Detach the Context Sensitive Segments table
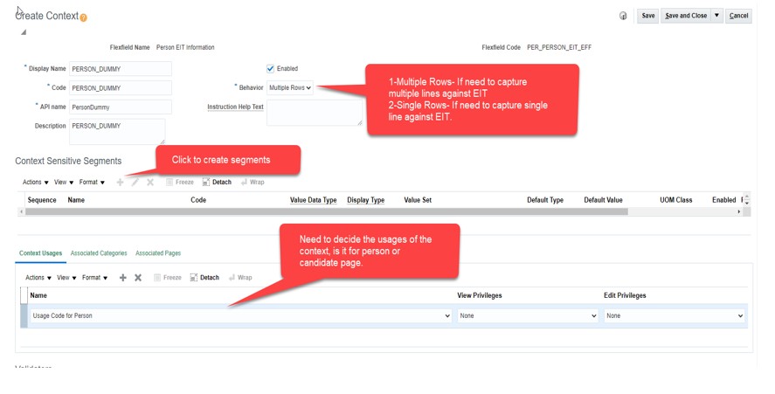This screenshot has height=394, width=775. (217, 183)
